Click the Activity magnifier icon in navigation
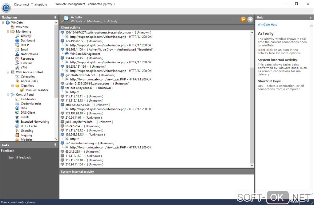 click(x=18, y=36)
